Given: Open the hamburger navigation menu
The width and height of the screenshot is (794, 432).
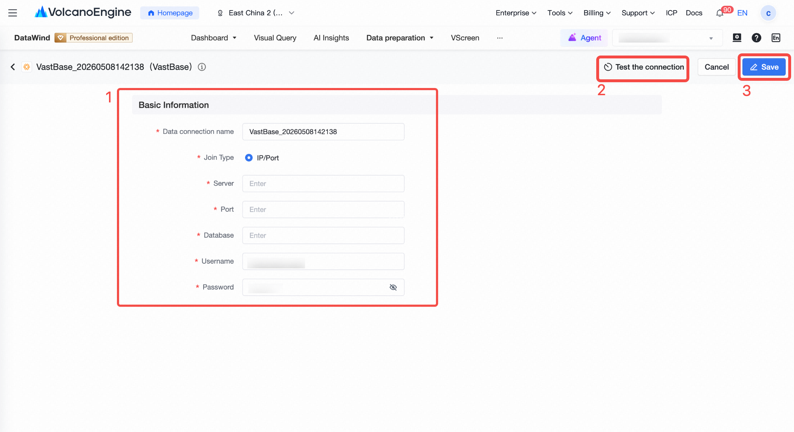Looking at the screenshot, I should click(13, 13).
